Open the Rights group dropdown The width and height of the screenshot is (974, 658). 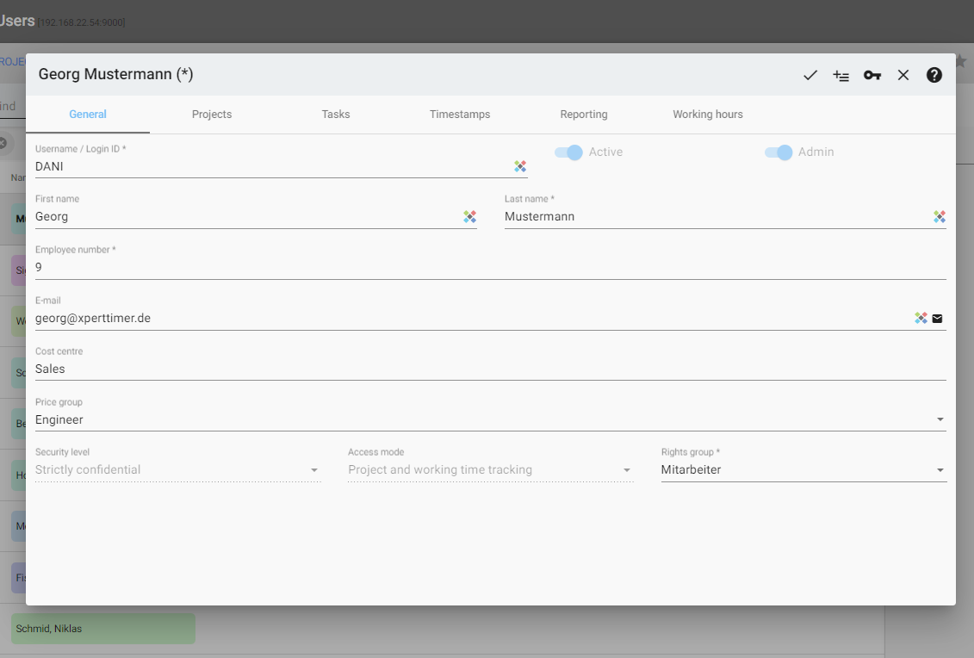click(x=940, y=470)
